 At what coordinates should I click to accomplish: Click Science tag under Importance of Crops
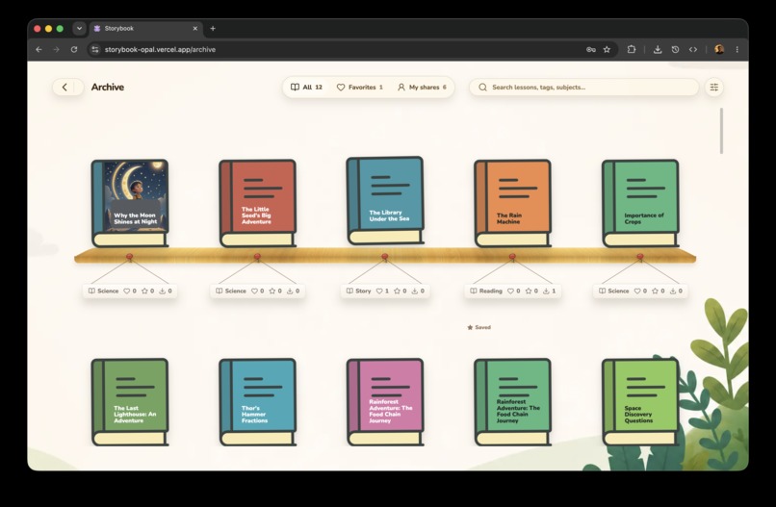tap(614, 291)
